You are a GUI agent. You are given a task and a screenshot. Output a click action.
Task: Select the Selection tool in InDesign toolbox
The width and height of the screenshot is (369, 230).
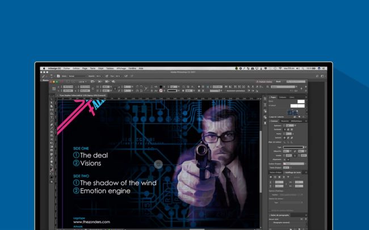(52, 99)
